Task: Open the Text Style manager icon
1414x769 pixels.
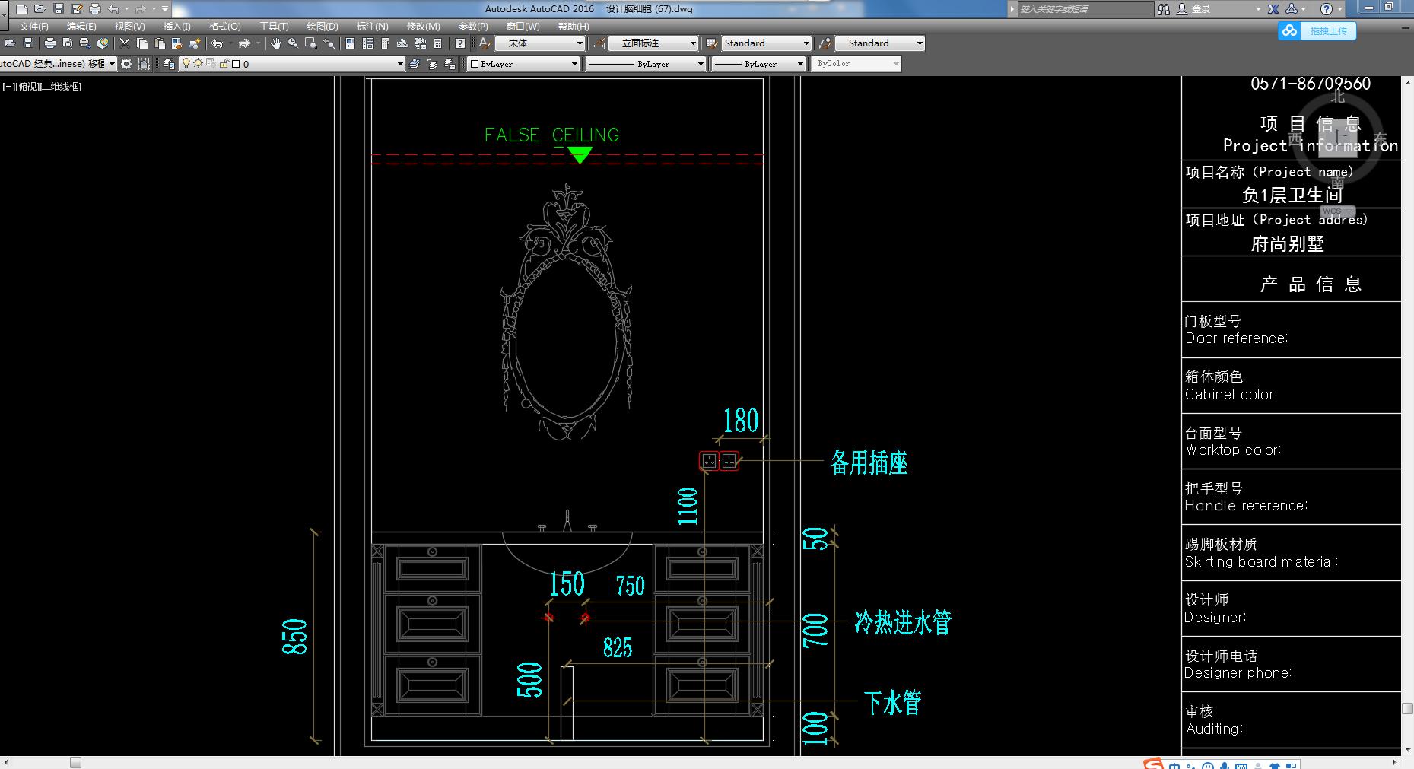Action: (x=484, y=43)
